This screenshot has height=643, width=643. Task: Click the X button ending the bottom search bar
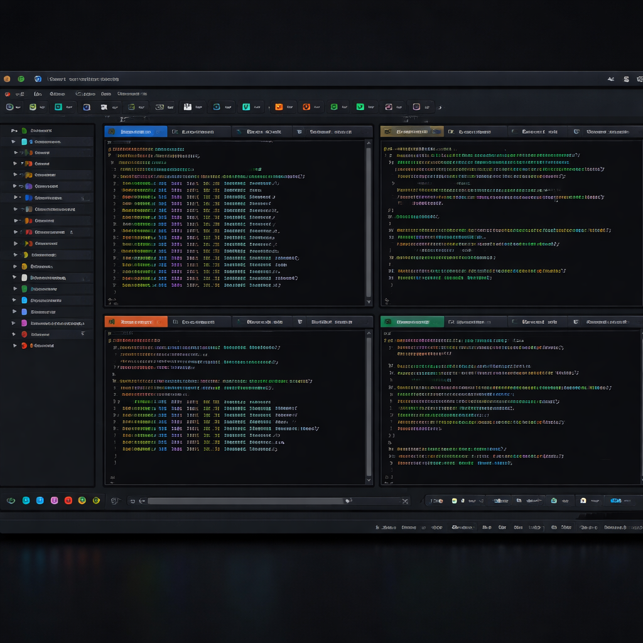[405, 501]
